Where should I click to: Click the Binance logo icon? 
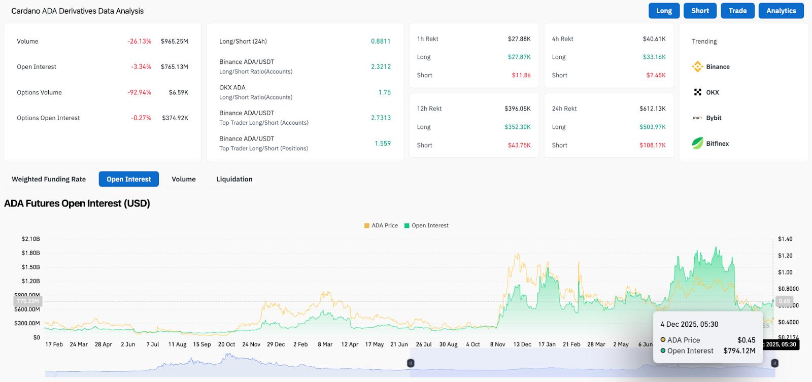697,66
